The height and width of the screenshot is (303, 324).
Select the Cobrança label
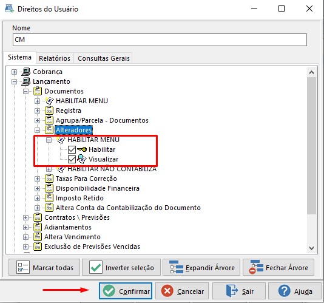(x=48, y=72)
